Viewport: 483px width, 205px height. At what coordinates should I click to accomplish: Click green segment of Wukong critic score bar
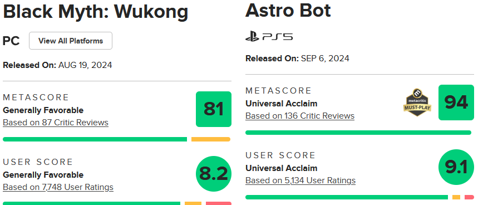pyautogui.click(x=95, y=139)
